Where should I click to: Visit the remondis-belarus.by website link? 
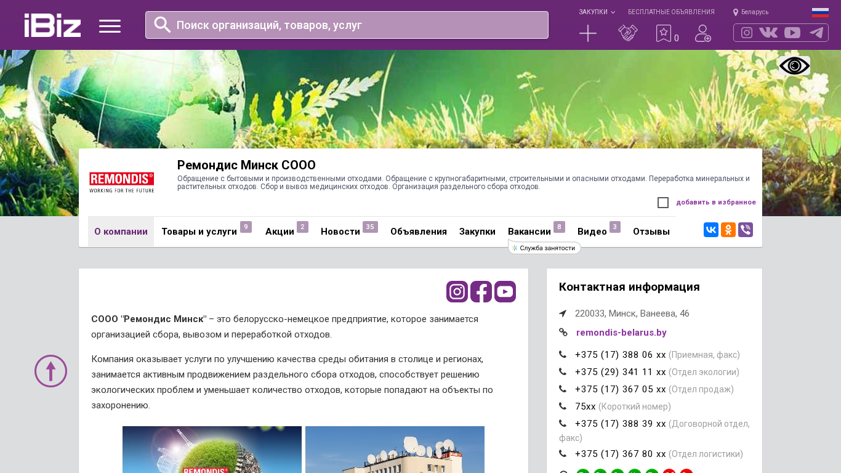click(x=621, y=333)
